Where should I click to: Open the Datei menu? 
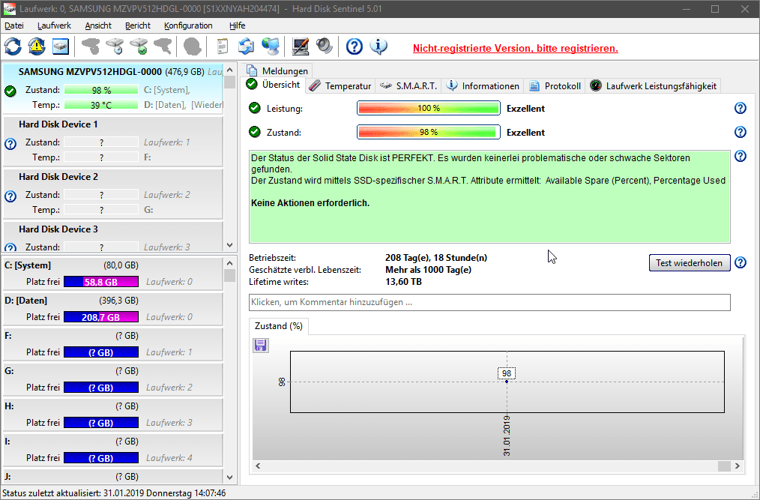[x=14, y=25]
